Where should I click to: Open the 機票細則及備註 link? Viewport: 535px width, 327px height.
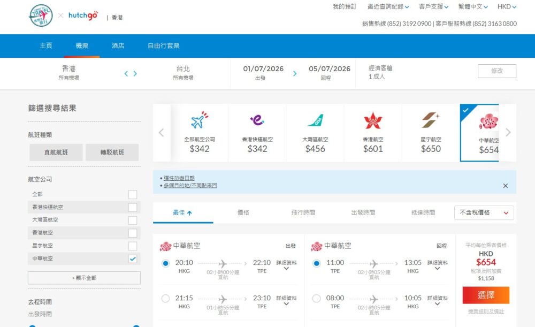click(x=486, y=311)
